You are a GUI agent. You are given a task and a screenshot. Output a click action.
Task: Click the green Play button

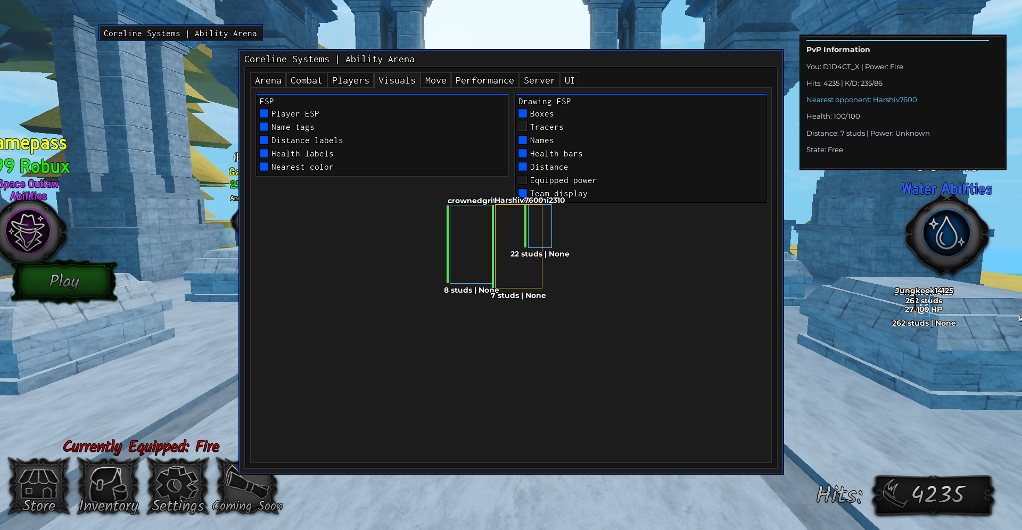(x=64, y=281)
